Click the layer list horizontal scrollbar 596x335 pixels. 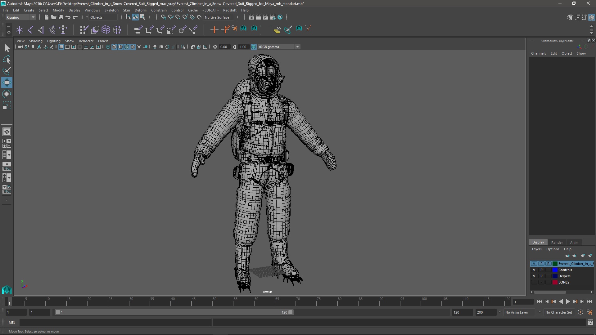[550, 292]
